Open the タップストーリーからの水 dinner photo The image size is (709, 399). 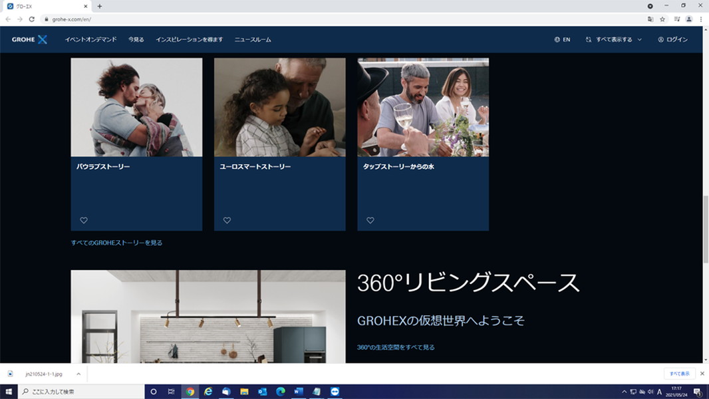tap(423, 107)
